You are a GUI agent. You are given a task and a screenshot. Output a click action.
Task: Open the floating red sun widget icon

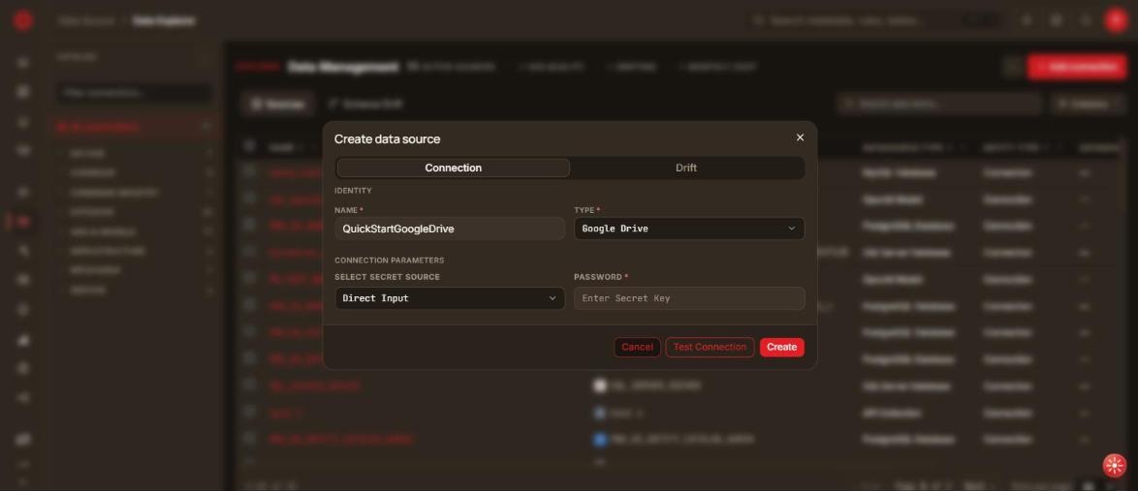(1114, 466)
